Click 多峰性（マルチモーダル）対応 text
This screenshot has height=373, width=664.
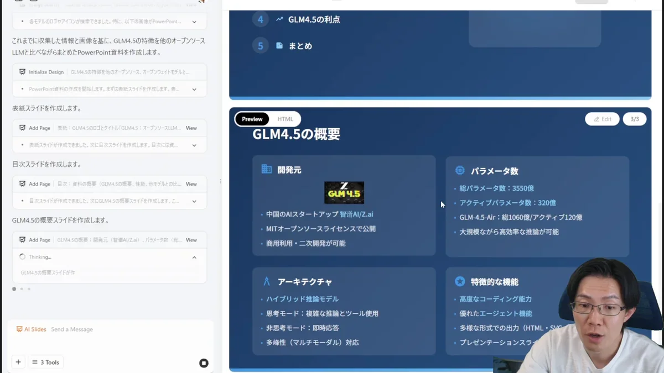(x=312, y=343)
